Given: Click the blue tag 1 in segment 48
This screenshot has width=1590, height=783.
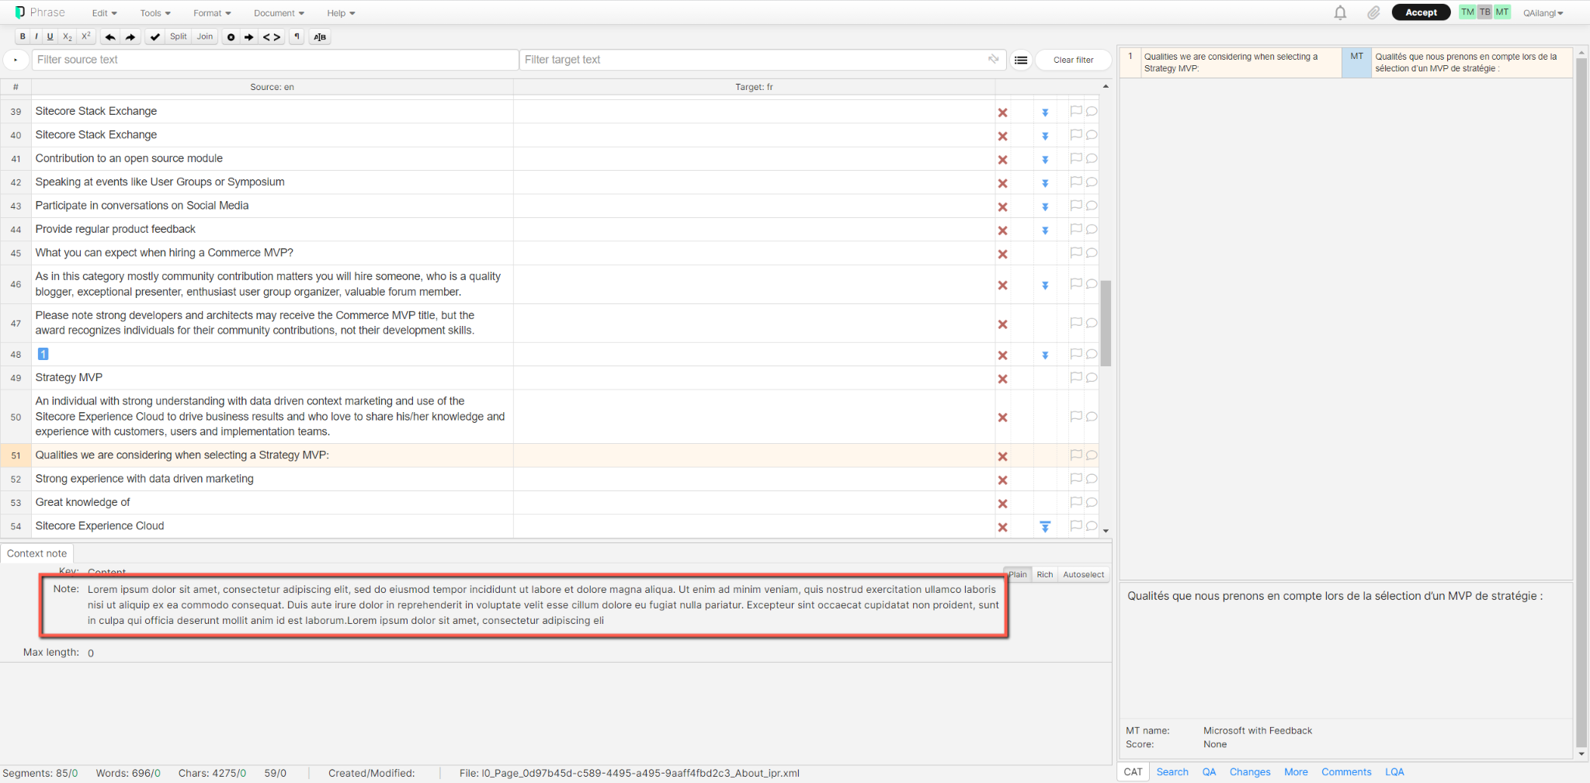Looking at the screenshot, I should tap(43, 354).
